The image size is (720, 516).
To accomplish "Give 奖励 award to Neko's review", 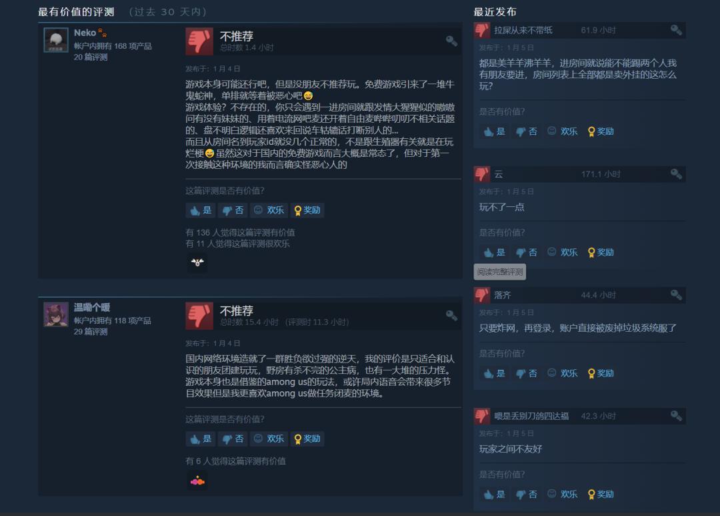I will click(307, 210).
